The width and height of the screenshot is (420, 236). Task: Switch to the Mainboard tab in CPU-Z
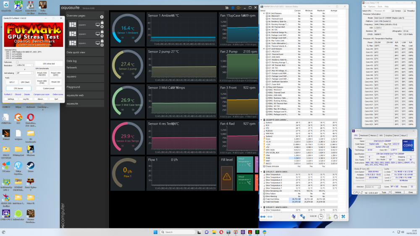(364, 135)
